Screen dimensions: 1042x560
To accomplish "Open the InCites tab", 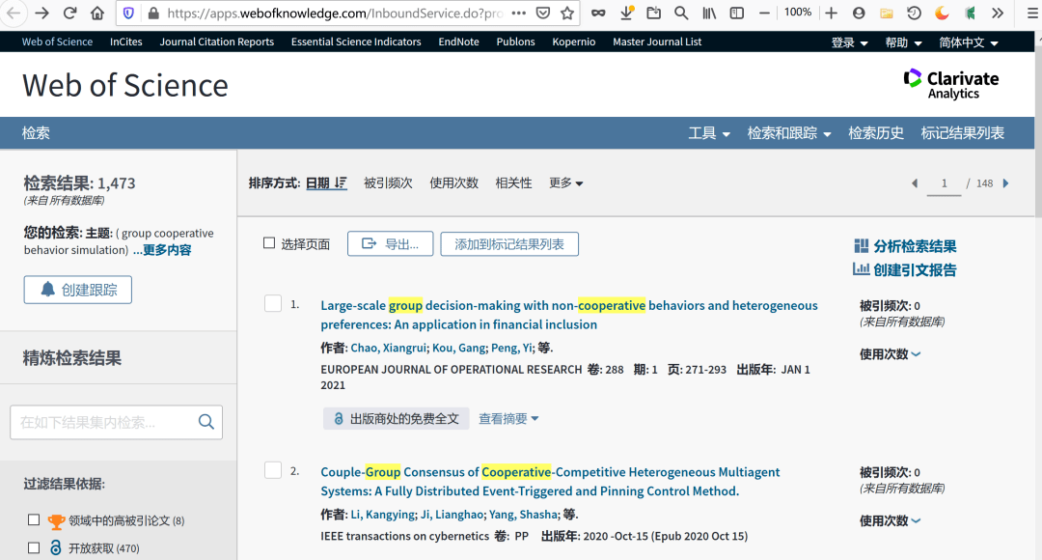I will [126, 42].
